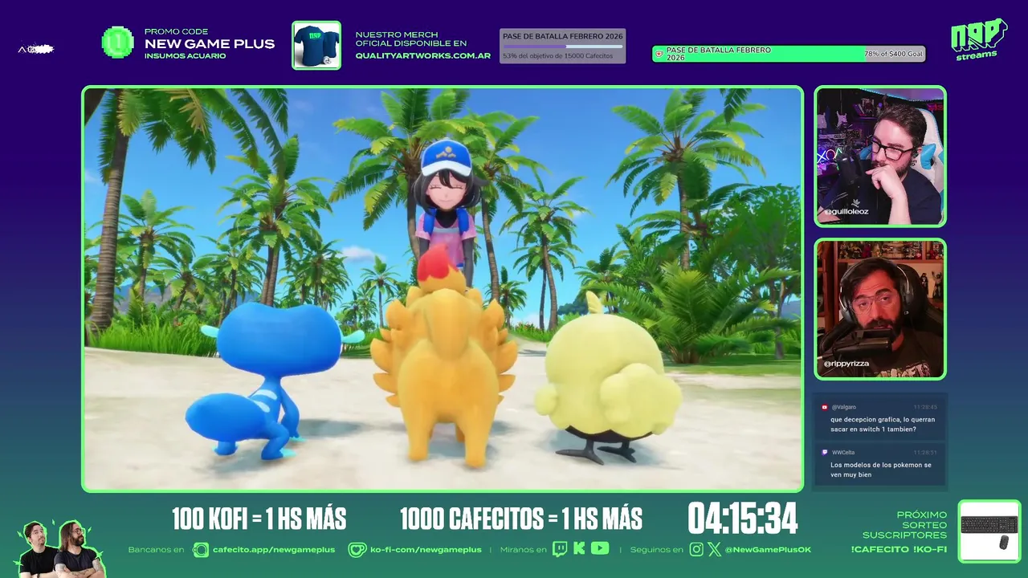This screenshot has height=578, width=1028.
Task: Click the @Valgaro chat message
Action: click(880, 419)
